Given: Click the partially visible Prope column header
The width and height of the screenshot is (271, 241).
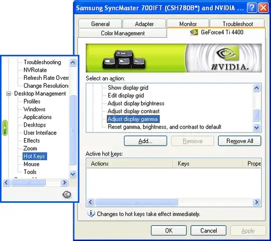Looking at the screenshot, I should (251, 163).
